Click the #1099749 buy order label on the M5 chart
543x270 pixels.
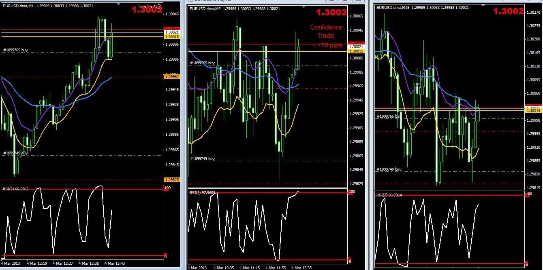tap(202, 159)
